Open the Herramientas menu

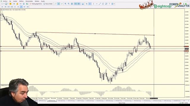[x=29, y=1]
